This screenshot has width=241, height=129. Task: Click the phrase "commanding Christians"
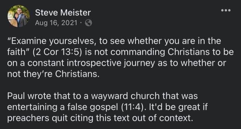160,52
